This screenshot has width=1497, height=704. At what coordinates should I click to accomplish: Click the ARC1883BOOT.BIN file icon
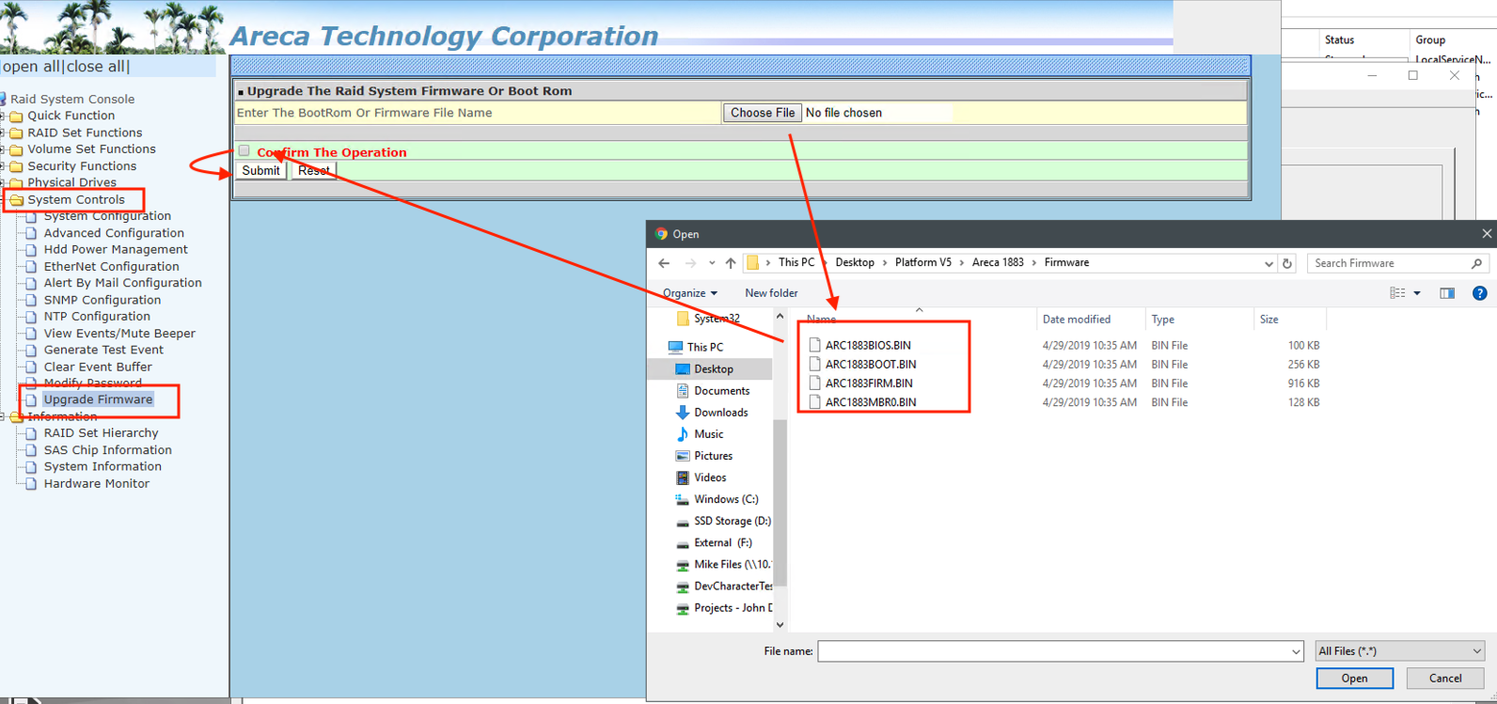pos(815,364)
